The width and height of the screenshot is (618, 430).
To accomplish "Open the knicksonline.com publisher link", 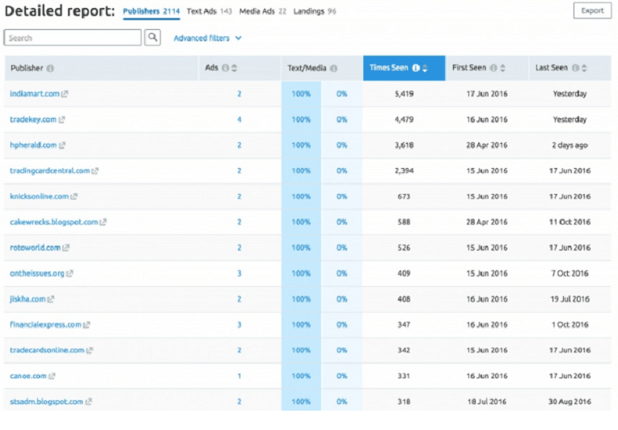I will coord(40,196).
